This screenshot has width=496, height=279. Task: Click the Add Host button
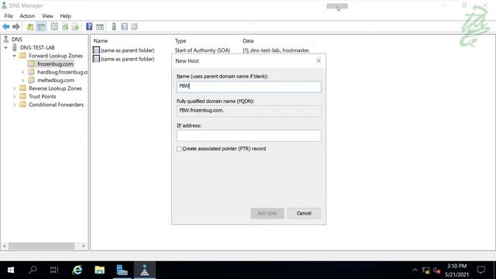(x=267, y=213)
